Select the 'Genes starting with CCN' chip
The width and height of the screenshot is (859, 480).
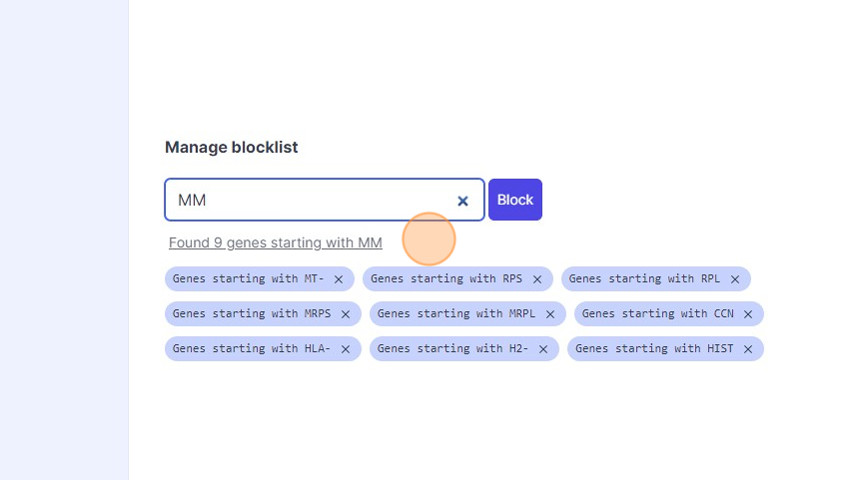(657, 314)
